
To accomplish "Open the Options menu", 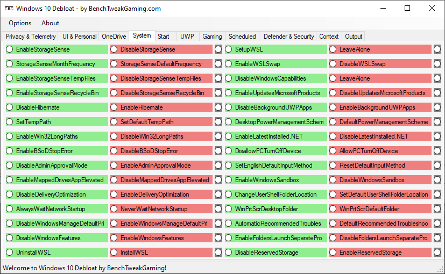I will (20, 23).
